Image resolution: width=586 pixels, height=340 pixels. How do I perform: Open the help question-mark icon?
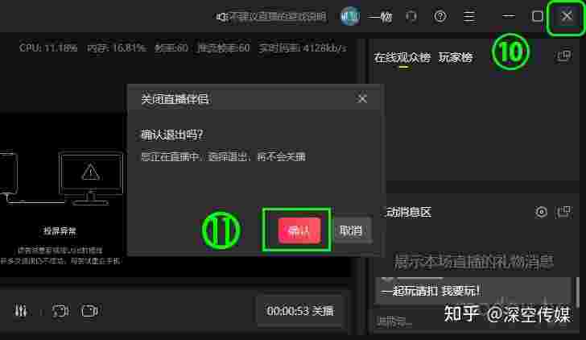coord(440,16)
